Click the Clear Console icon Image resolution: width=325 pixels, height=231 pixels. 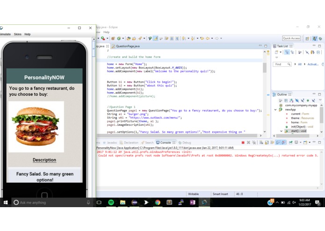coord(261,143)
